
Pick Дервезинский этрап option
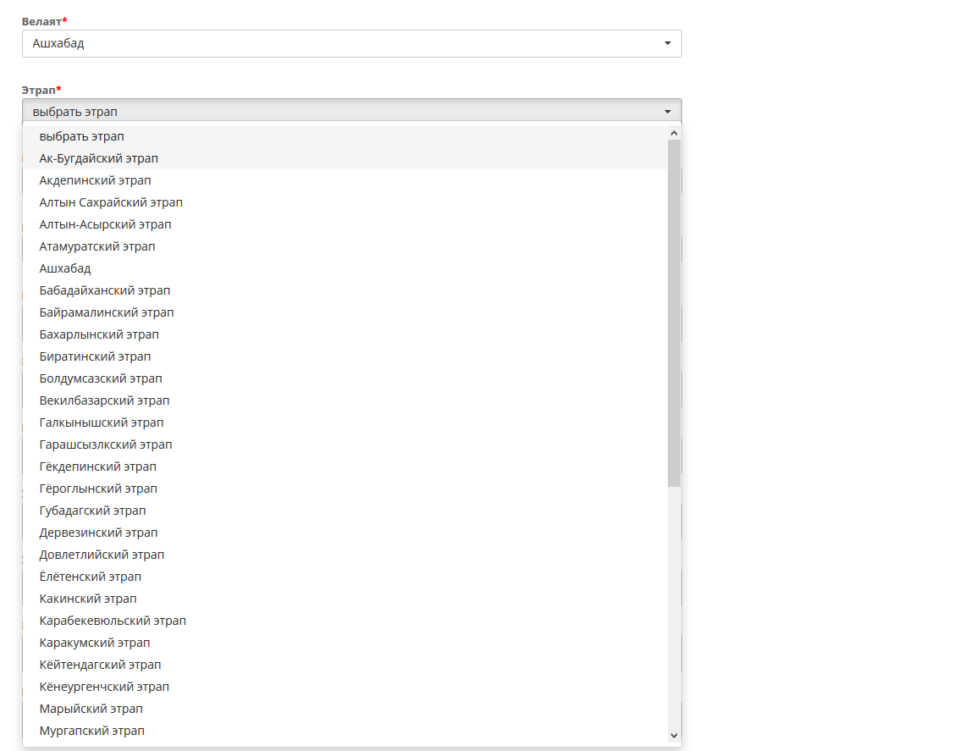click(x=345, y=533)
